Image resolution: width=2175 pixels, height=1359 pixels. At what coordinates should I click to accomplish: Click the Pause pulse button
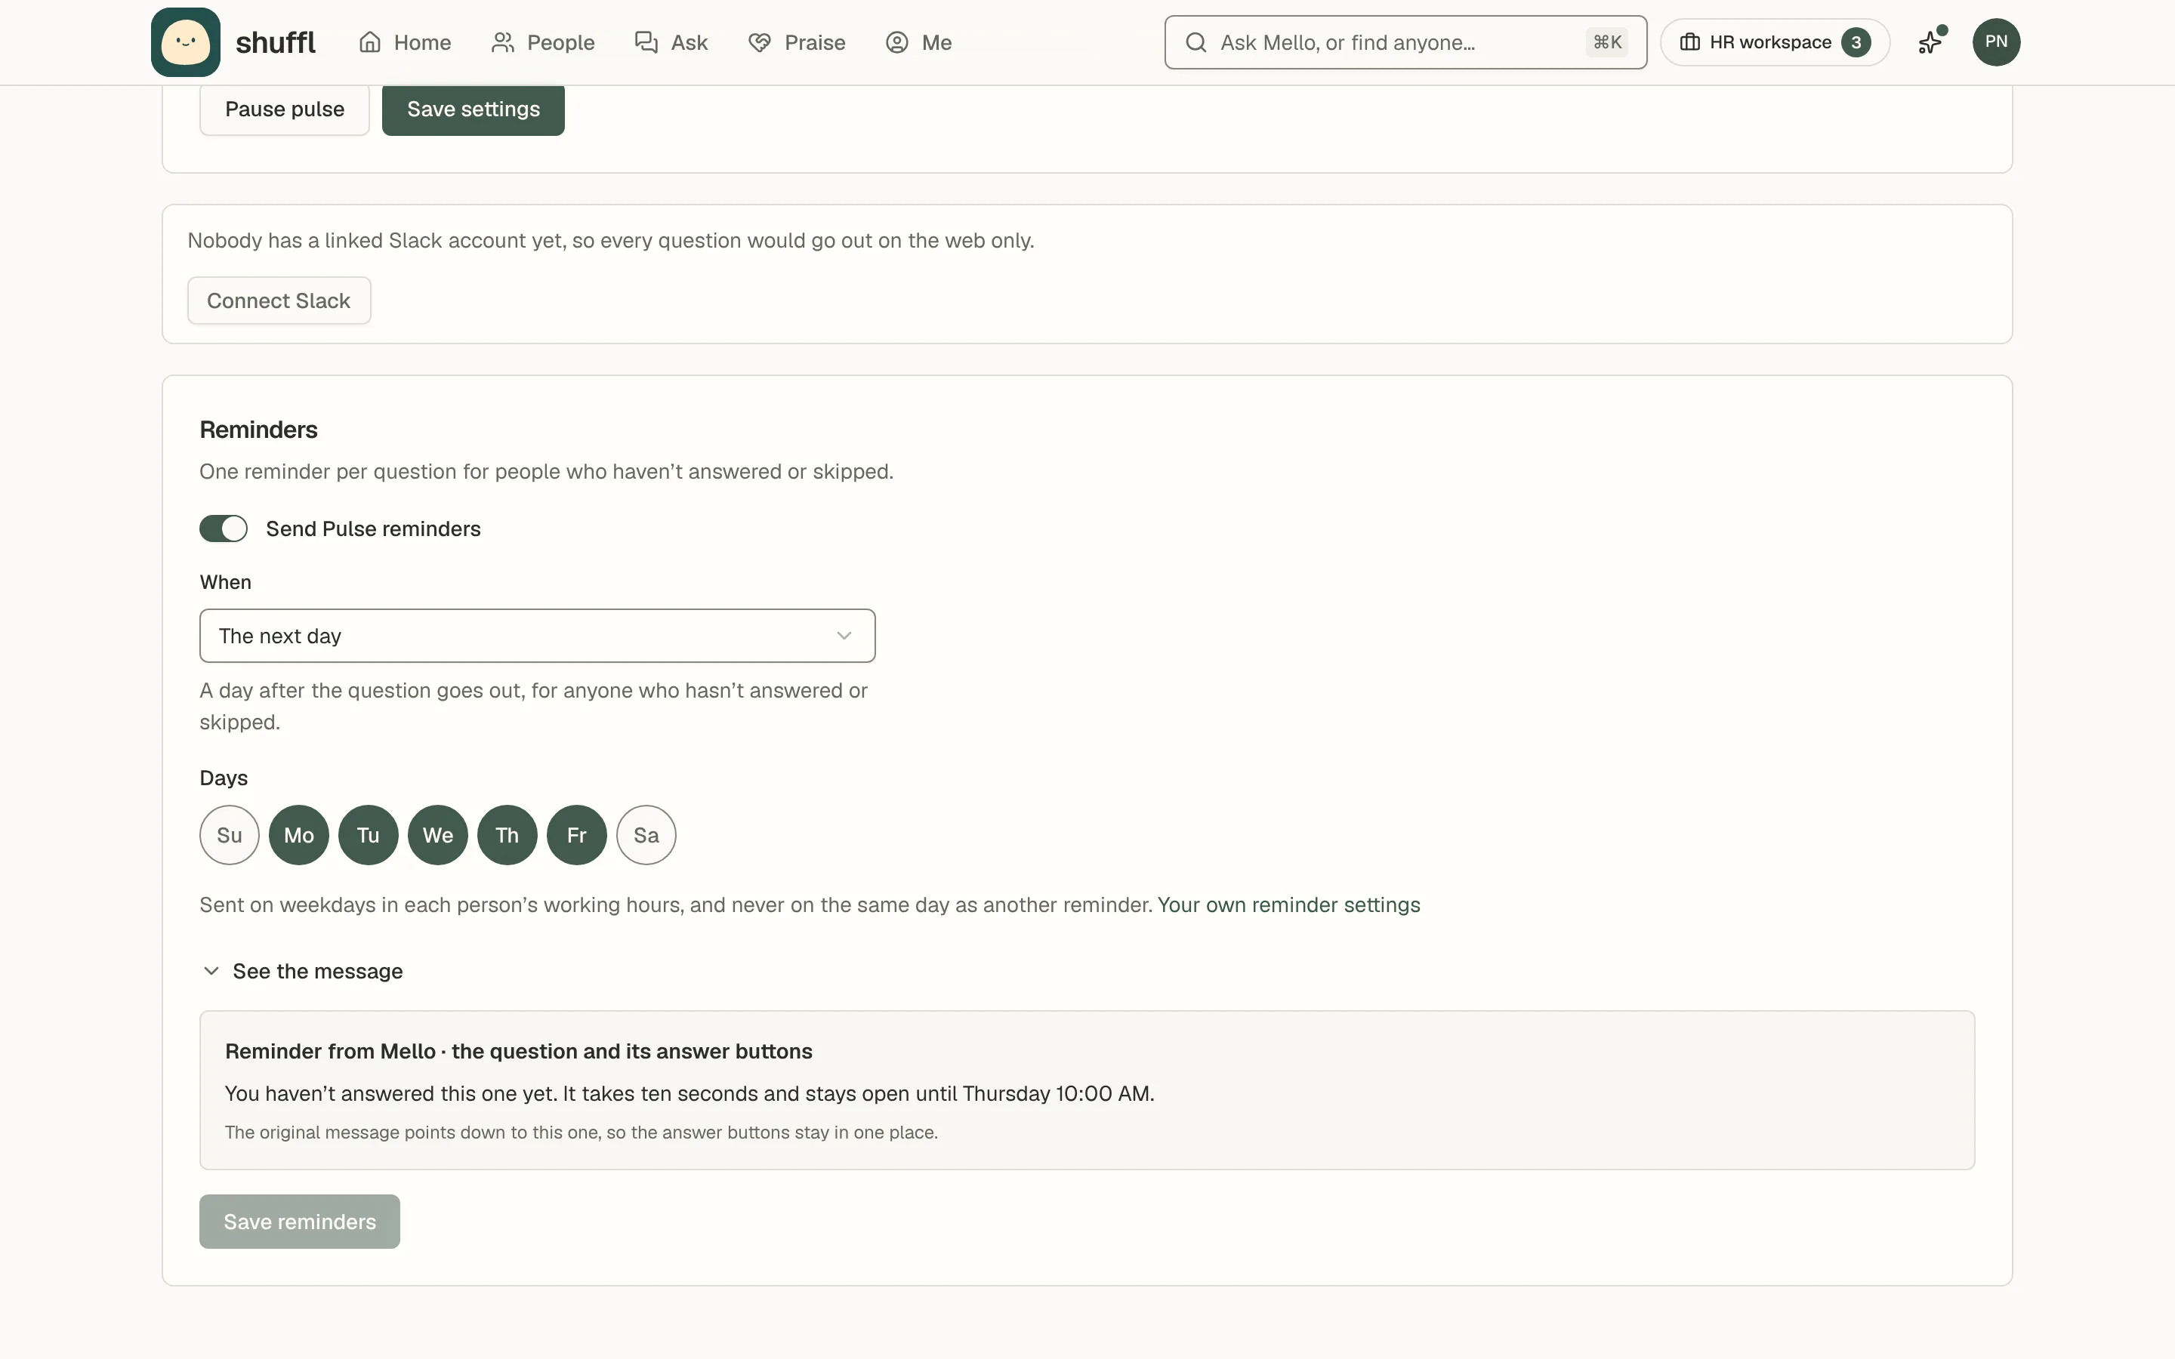click(285, 109)
